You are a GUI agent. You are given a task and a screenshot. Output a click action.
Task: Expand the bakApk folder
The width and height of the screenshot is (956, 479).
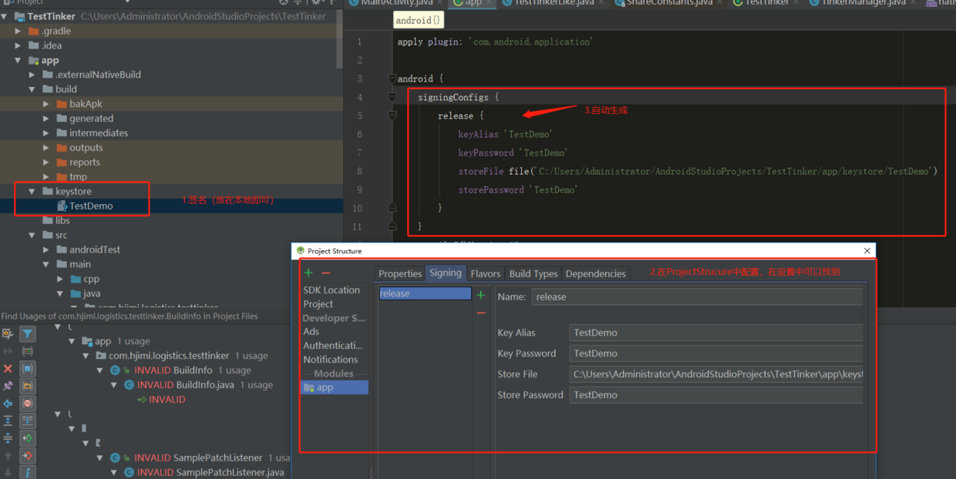(46, 104)
